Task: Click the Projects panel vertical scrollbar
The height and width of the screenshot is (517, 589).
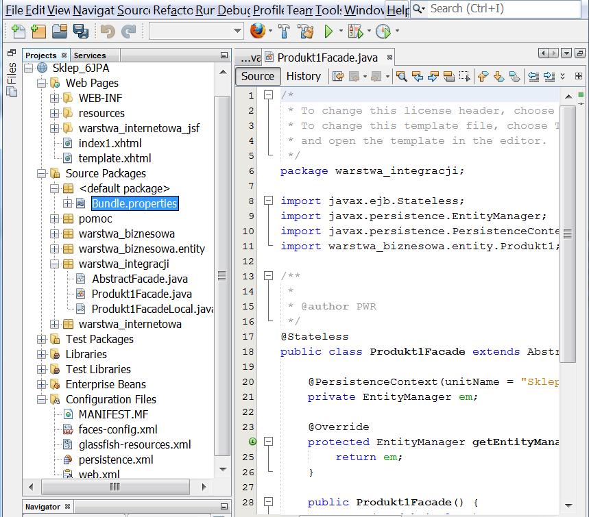Action: pos(223,276)
